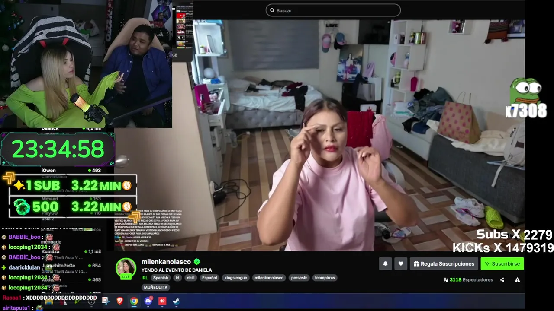This screenshot has height=311, width=554.
Task: Click the streamer webcam overlay
Action: [86, 64]
